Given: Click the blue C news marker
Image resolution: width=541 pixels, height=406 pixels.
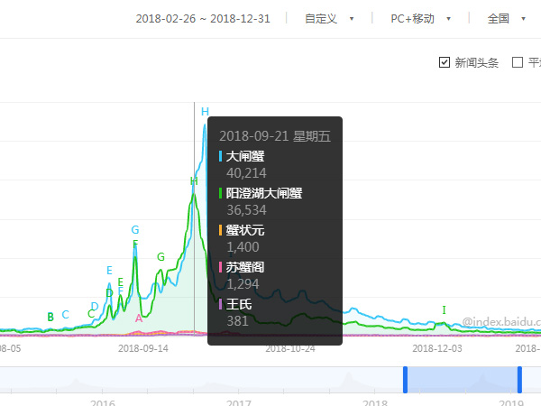Looking at the screenshot, I should tap(65, 315).
